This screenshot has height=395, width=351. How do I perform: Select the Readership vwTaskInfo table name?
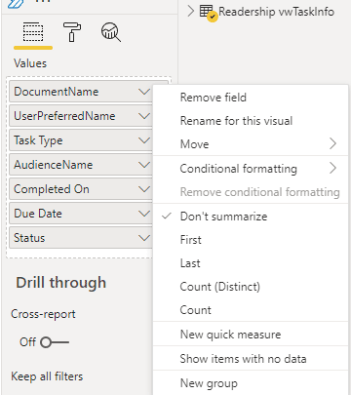(x=276, y=12)
